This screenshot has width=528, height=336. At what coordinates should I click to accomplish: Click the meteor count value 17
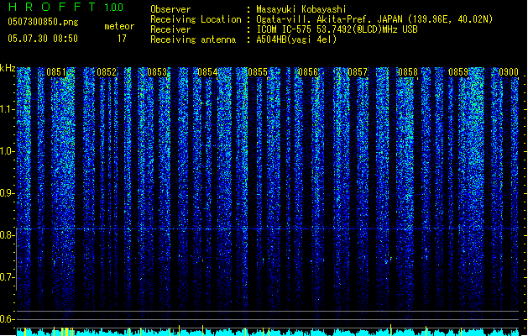click(122, 39)
